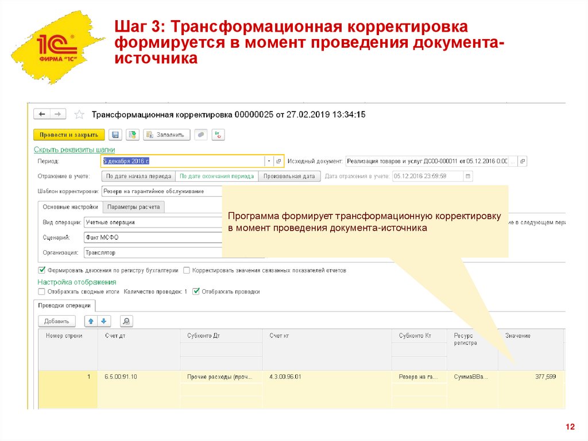Click the Организация field Транслятор
This screenshot has height=441, width=588.
pyautogui.click(x=153, y=252)
